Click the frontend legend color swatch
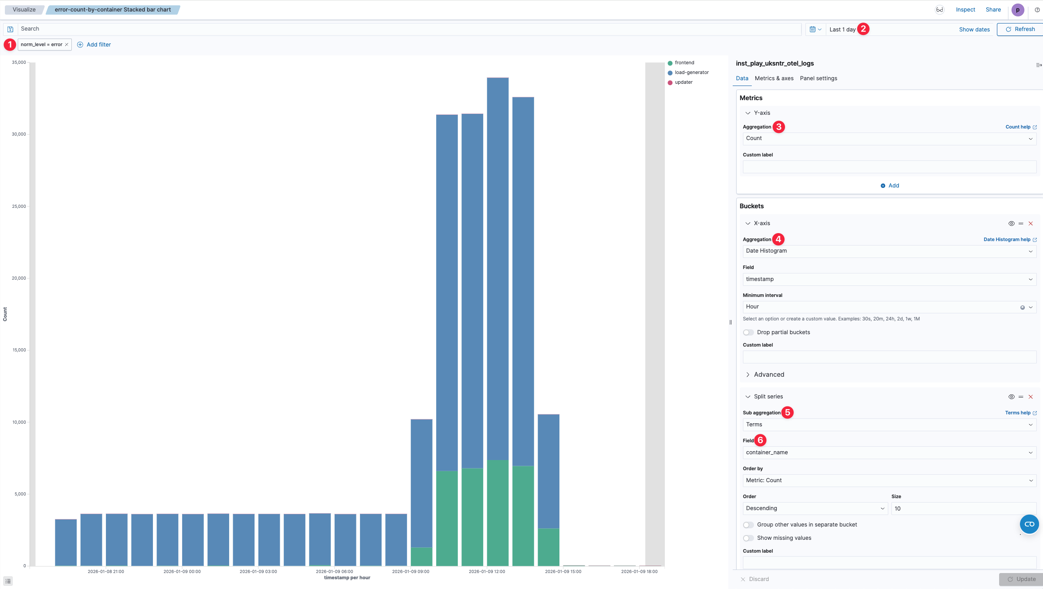 669,62
